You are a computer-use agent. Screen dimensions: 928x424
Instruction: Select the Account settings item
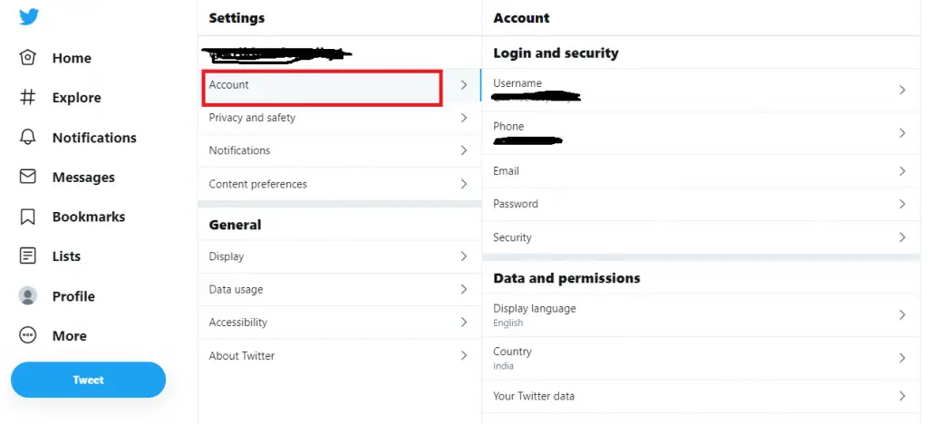[x=340, y=85]
